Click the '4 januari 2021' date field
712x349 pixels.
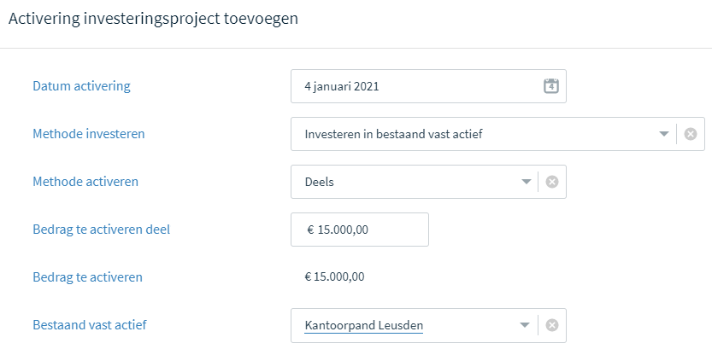(428, 86)
